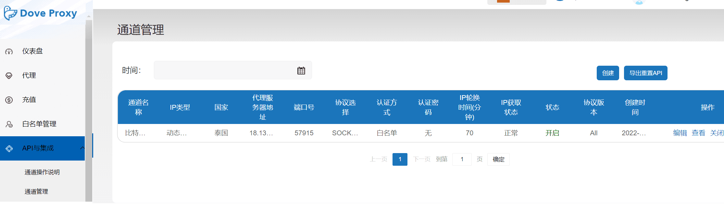
Task: Click the Dove Proxy logo
Action: (x=41, y=13)
